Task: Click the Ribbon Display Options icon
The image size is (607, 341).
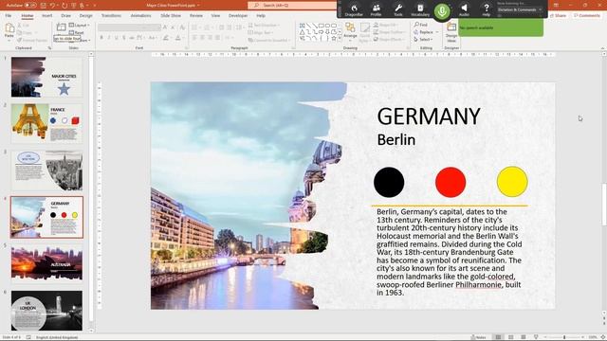Action: click(557, 5)
